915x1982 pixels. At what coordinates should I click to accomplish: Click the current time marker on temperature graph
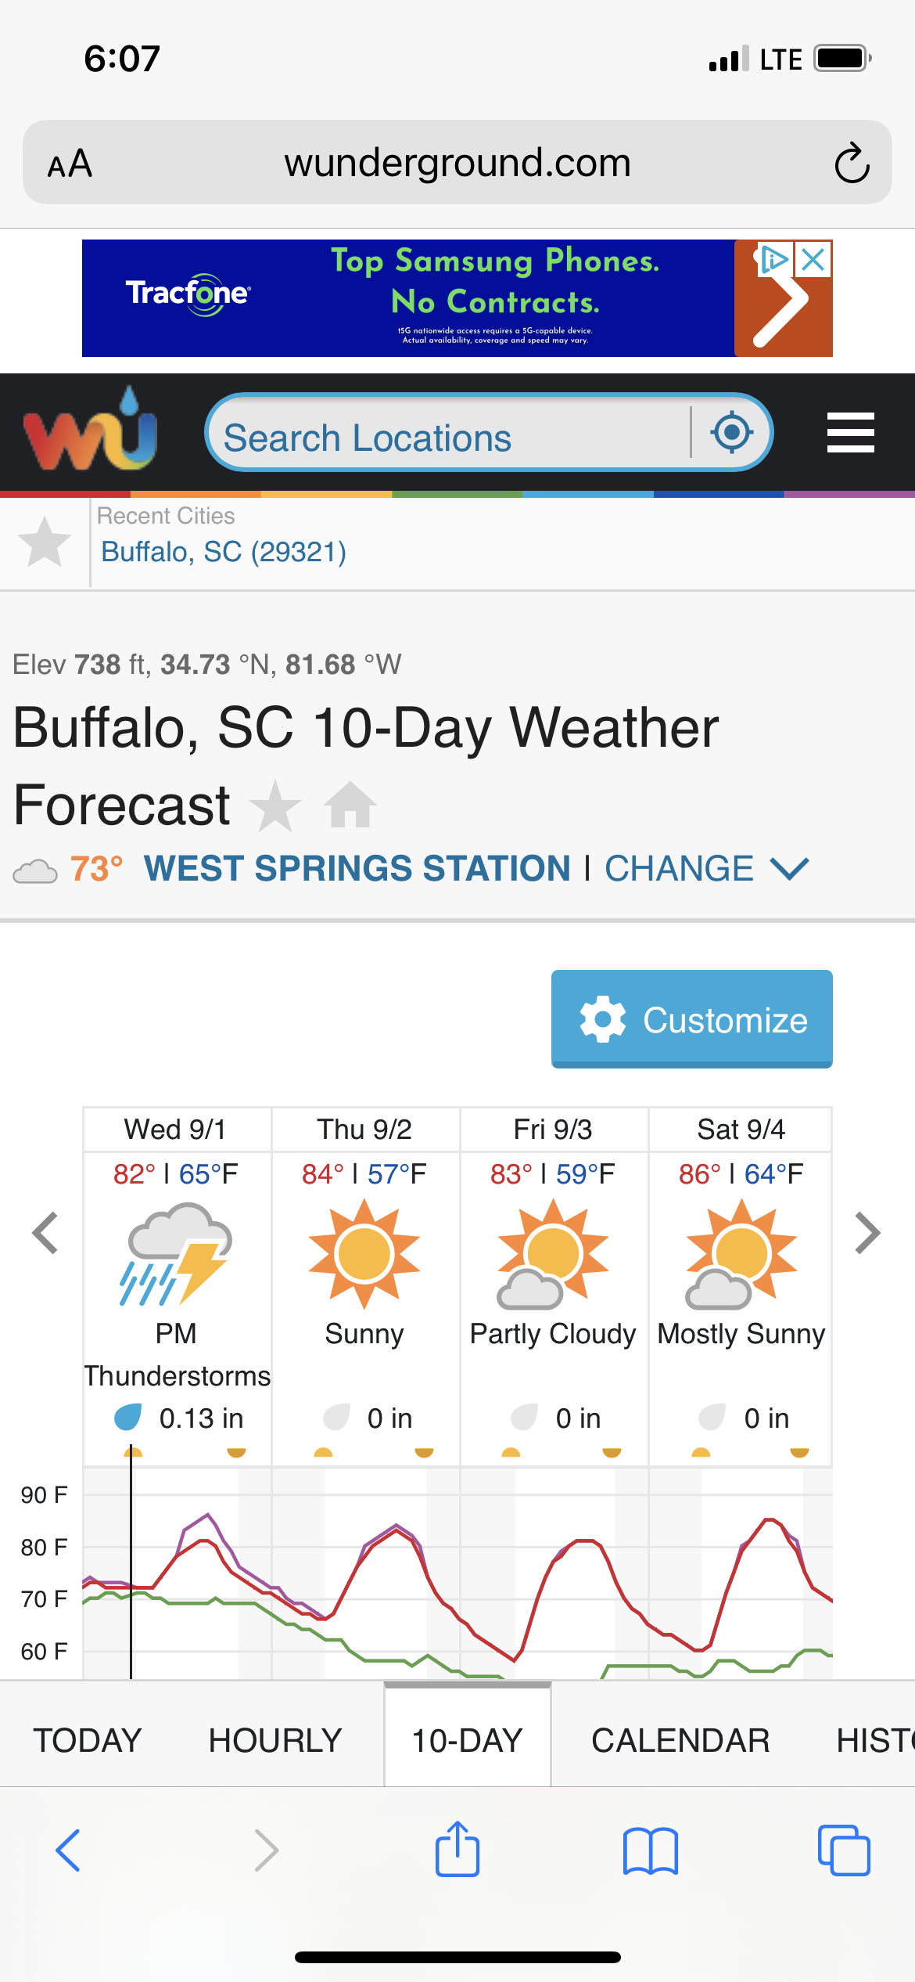click(x=131, y=1561)
